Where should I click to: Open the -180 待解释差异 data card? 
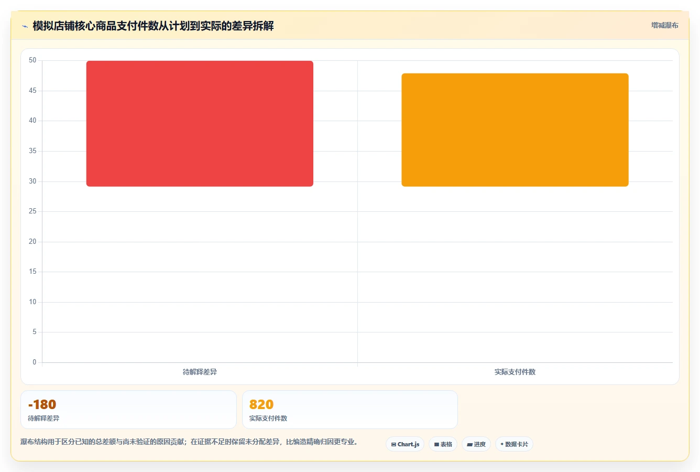pos(128,410)
